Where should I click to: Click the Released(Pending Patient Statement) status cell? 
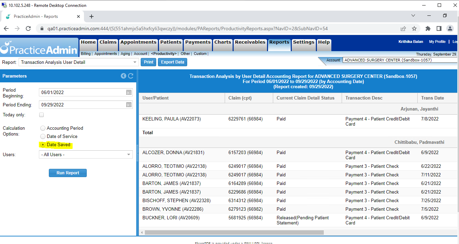(x=303, y=220)
